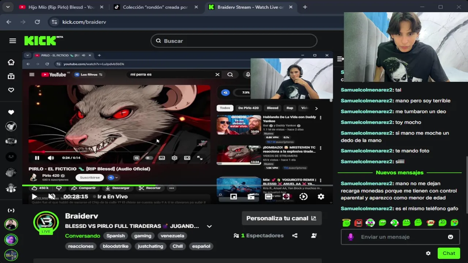The height and width of the screenshot is (263, 468).
Task: Open the Browse icon in Kick sidebar
Action: [11, 76]
